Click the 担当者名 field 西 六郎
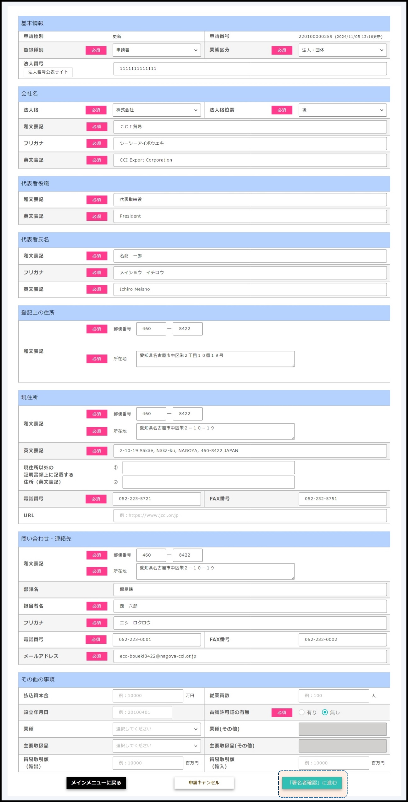The height and width of the screenshot is (802, 408). [250, 606]
